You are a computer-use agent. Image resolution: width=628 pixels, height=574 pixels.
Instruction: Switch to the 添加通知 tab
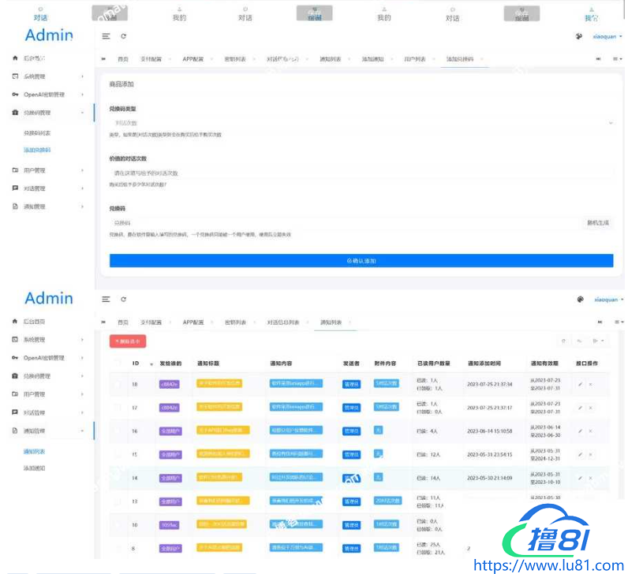(x=372, y=59)
